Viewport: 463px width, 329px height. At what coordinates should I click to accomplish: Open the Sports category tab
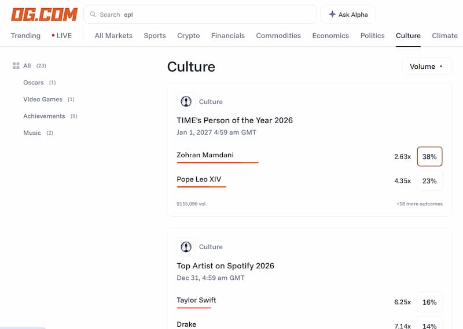[155, 35]
